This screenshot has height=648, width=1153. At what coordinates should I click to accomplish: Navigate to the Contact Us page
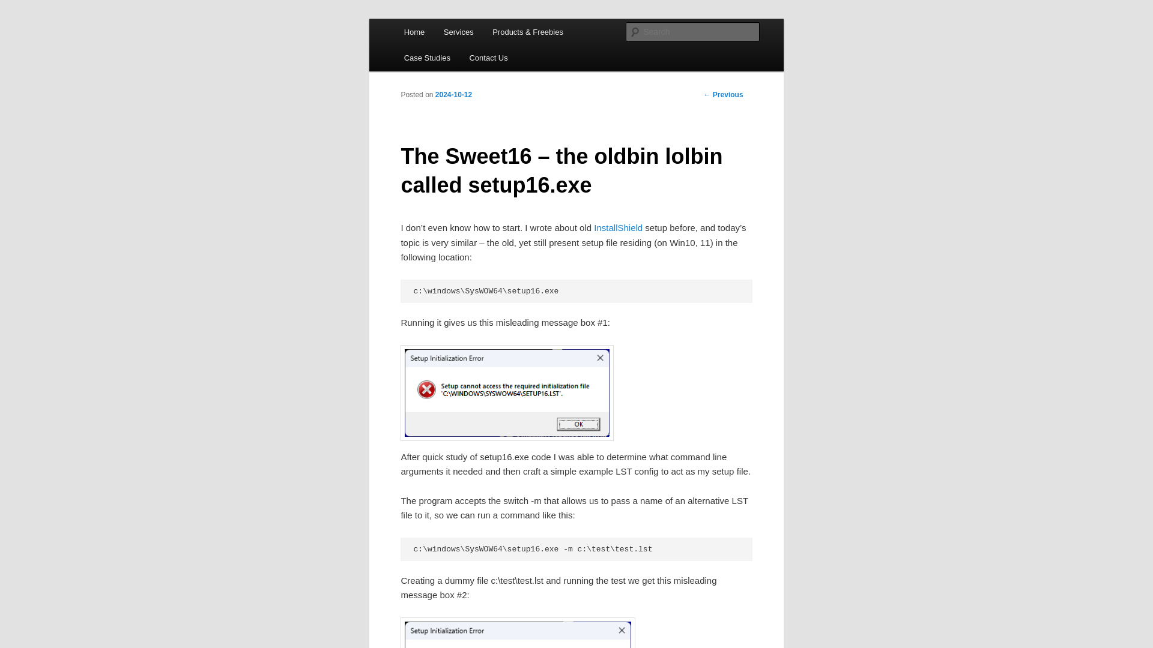489,57
